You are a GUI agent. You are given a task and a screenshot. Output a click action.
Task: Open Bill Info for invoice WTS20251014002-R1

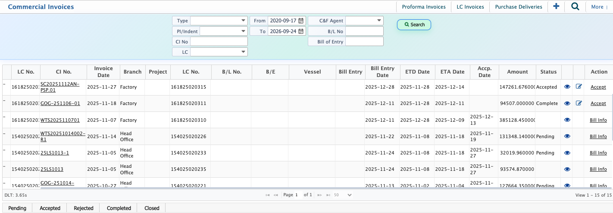(x=598, y=136)
